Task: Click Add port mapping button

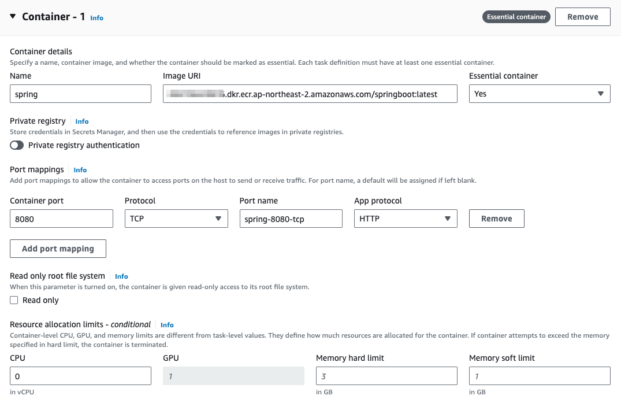Action: tap(58, 249)
